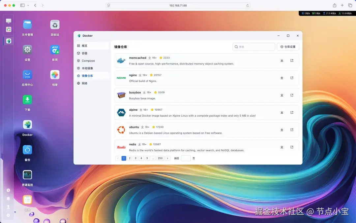Viewport: 356px width, 223px height.
Task: Click Safari share icon
Action: click(x=335, y=5)
